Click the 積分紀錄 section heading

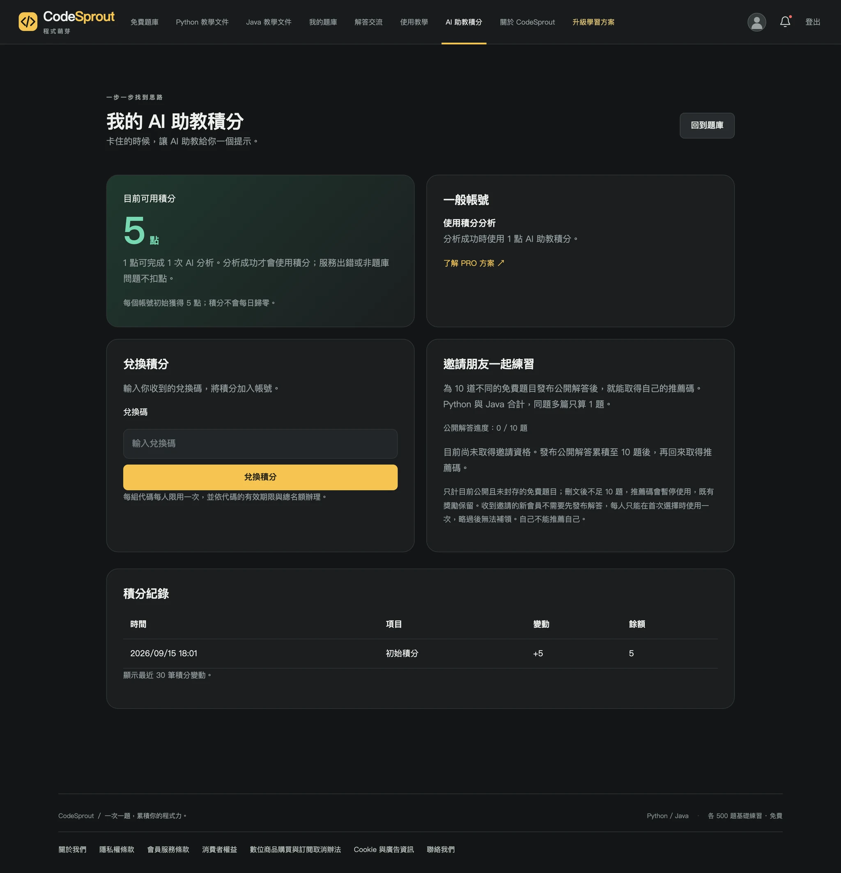[x=146, y=594]
